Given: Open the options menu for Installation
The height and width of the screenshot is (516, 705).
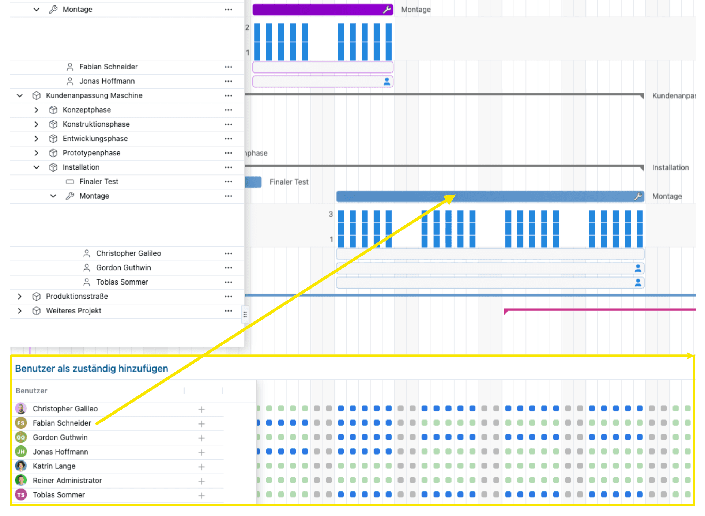Looking at the screenshot, I should click(228, 167).
